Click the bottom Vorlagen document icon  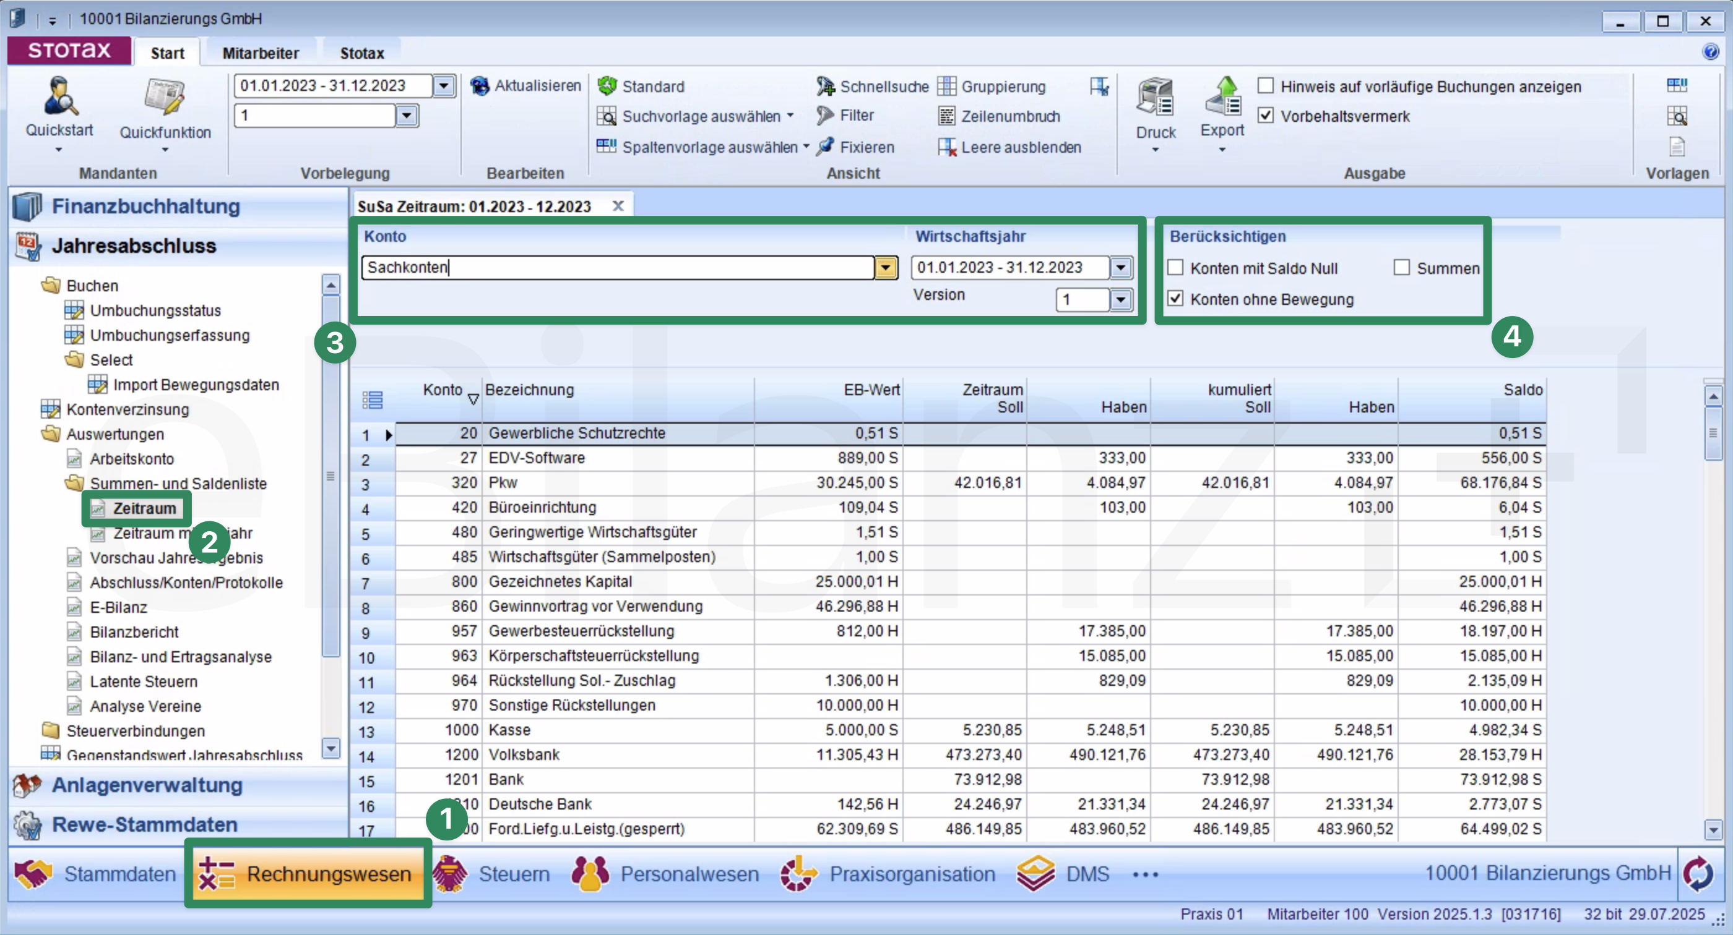click(1677, 147)
